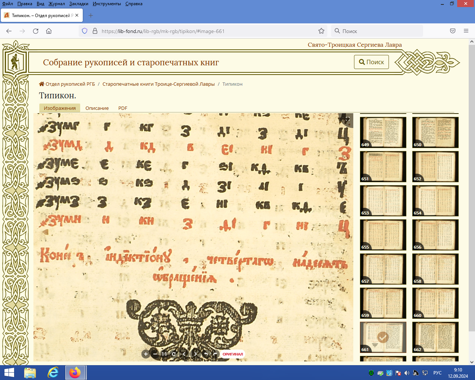The image size is (475, 380).
Task: Rotate the image clockwise
Action: click(x=215, y=354)
